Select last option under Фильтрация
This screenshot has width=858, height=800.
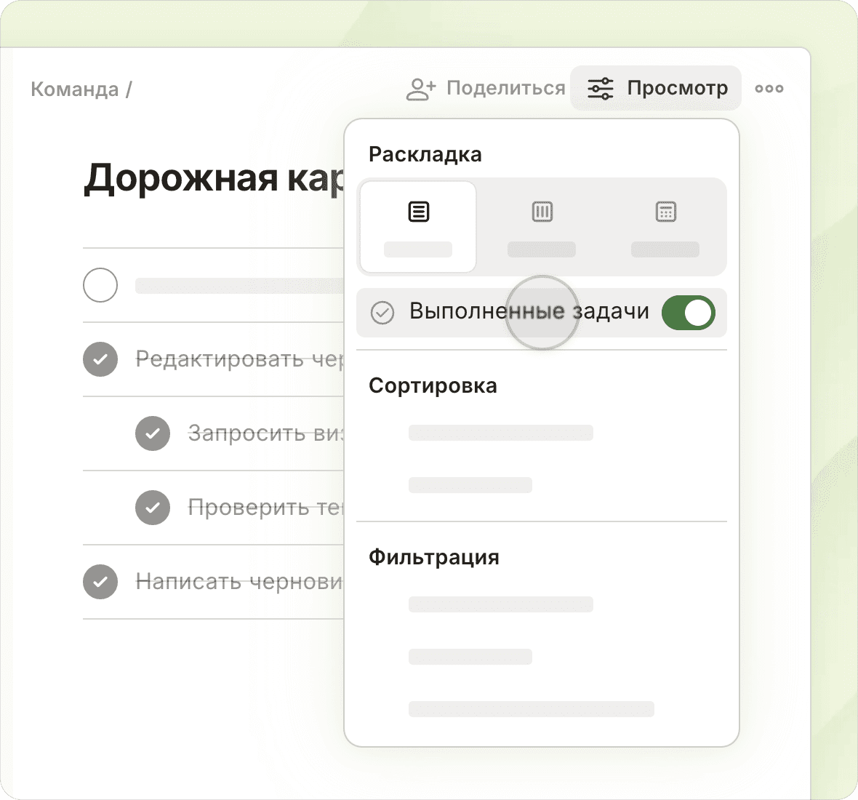pos(531,709)
